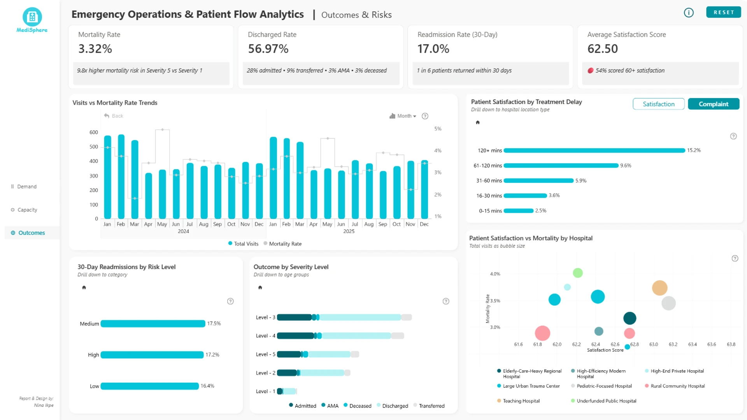Click the RESET button

point(724,12)
